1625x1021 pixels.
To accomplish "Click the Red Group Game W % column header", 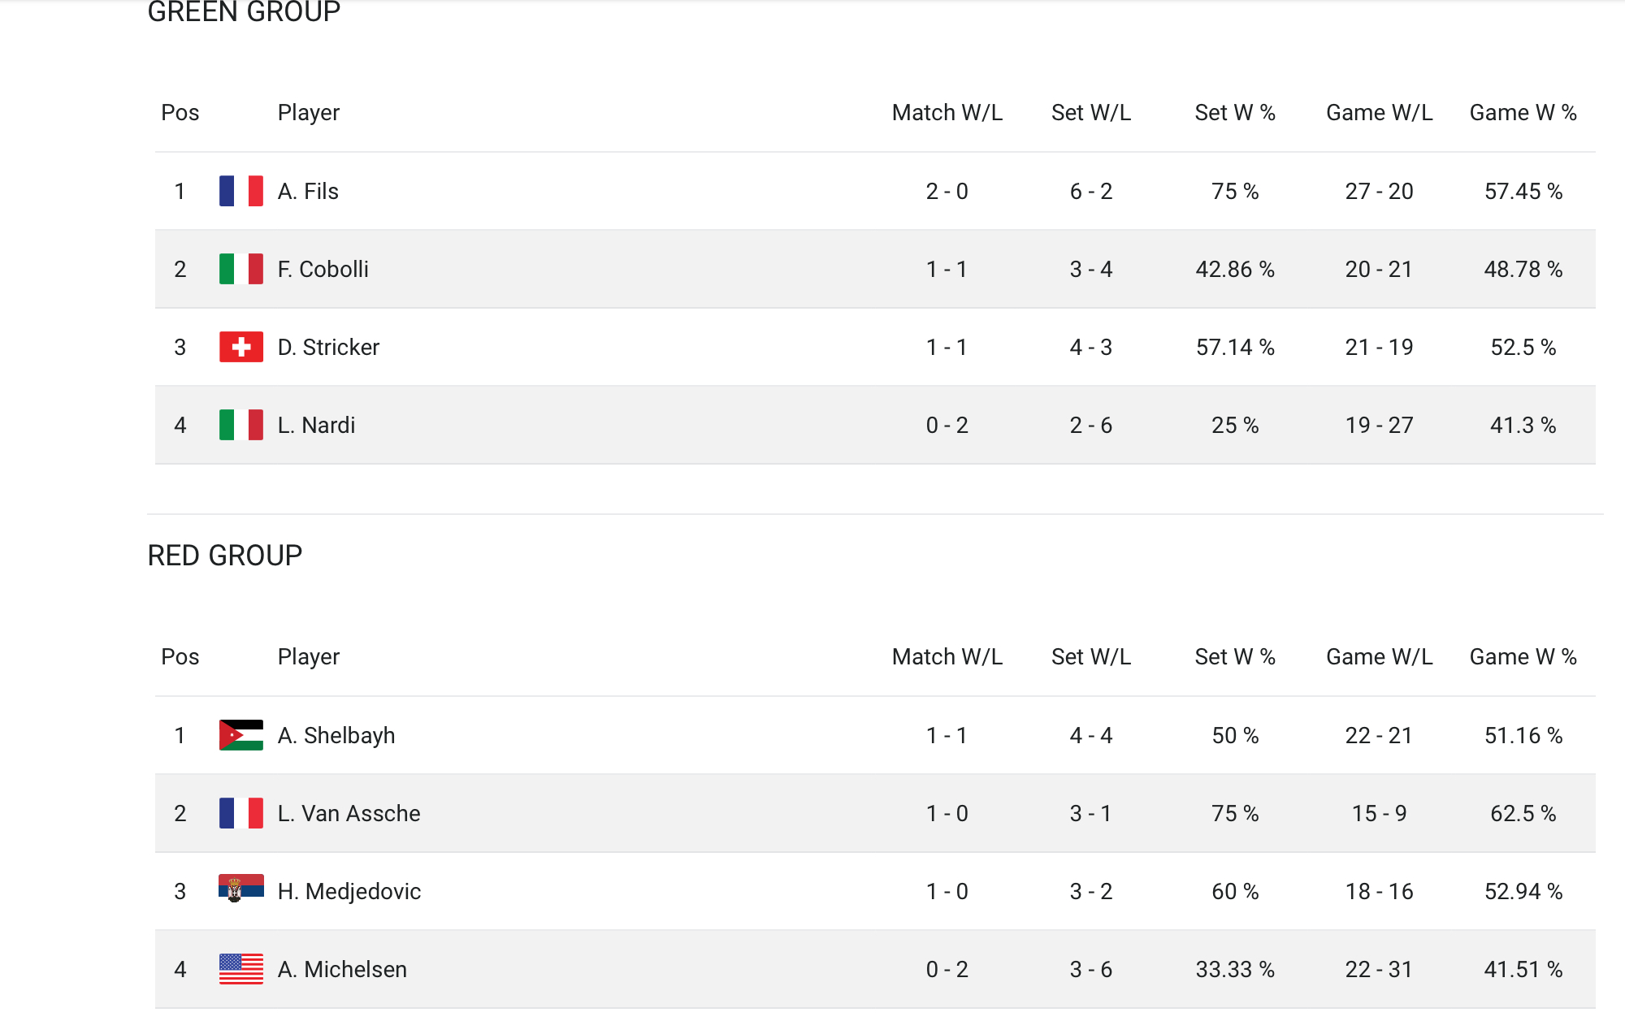I will (x=1523, y=656).
